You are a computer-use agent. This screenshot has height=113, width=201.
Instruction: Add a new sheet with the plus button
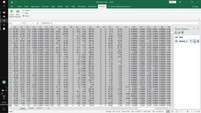pyautogui.click(x=48, y=108)
